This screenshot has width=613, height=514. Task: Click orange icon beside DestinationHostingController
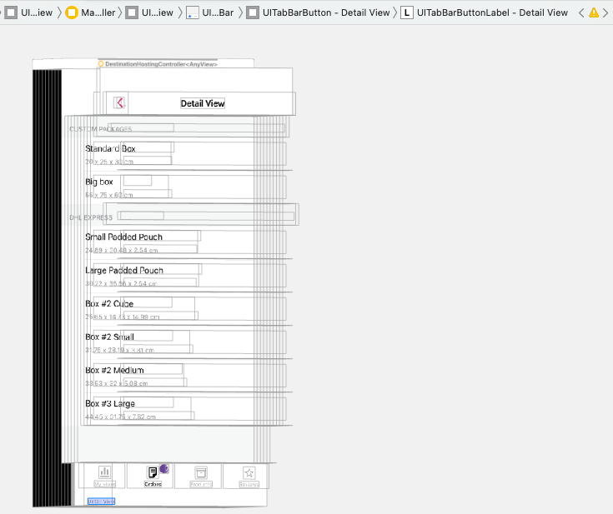pyautogui.click(x=100, y=63)
